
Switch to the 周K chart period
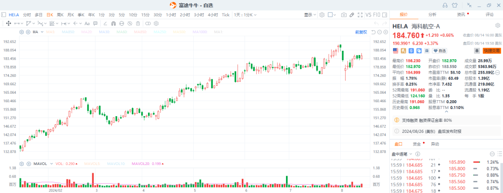point(60,15)
